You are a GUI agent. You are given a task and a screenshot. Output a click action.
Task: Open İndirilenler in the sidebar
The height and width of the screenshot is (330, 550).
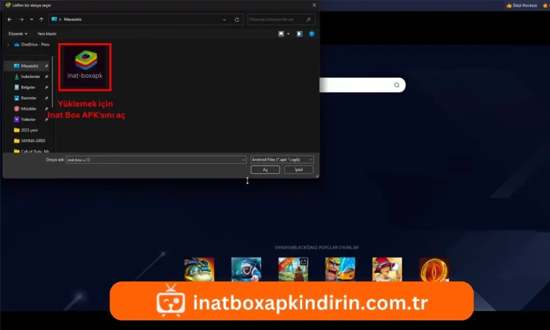click(x=27, y=76)
